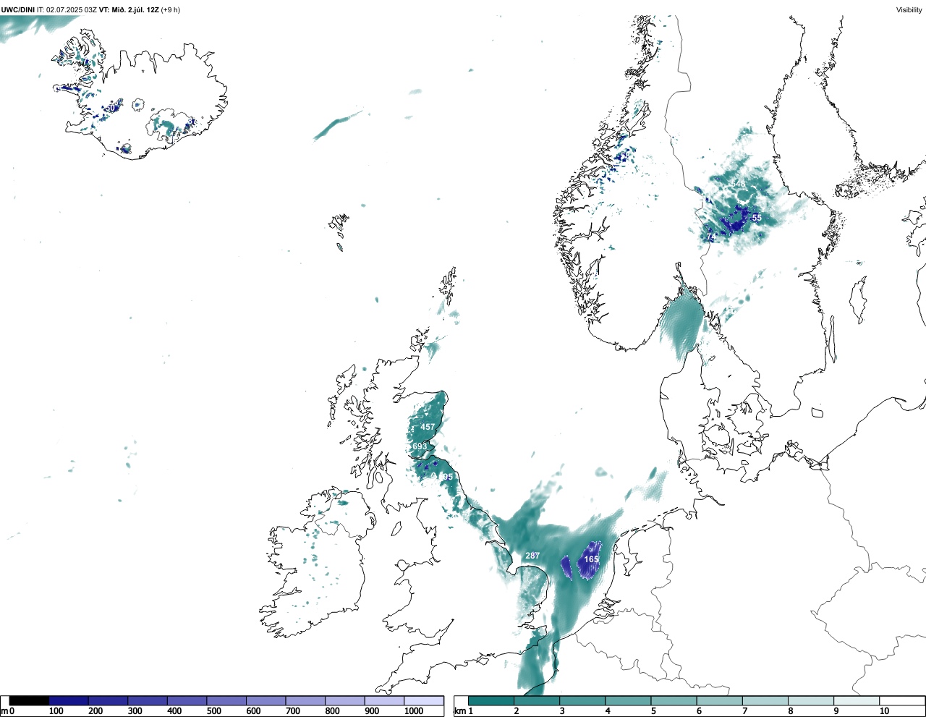Click the 700–800 m legend swatch
926x717 pixels.
pyautogui.click(x=305, y=701)
